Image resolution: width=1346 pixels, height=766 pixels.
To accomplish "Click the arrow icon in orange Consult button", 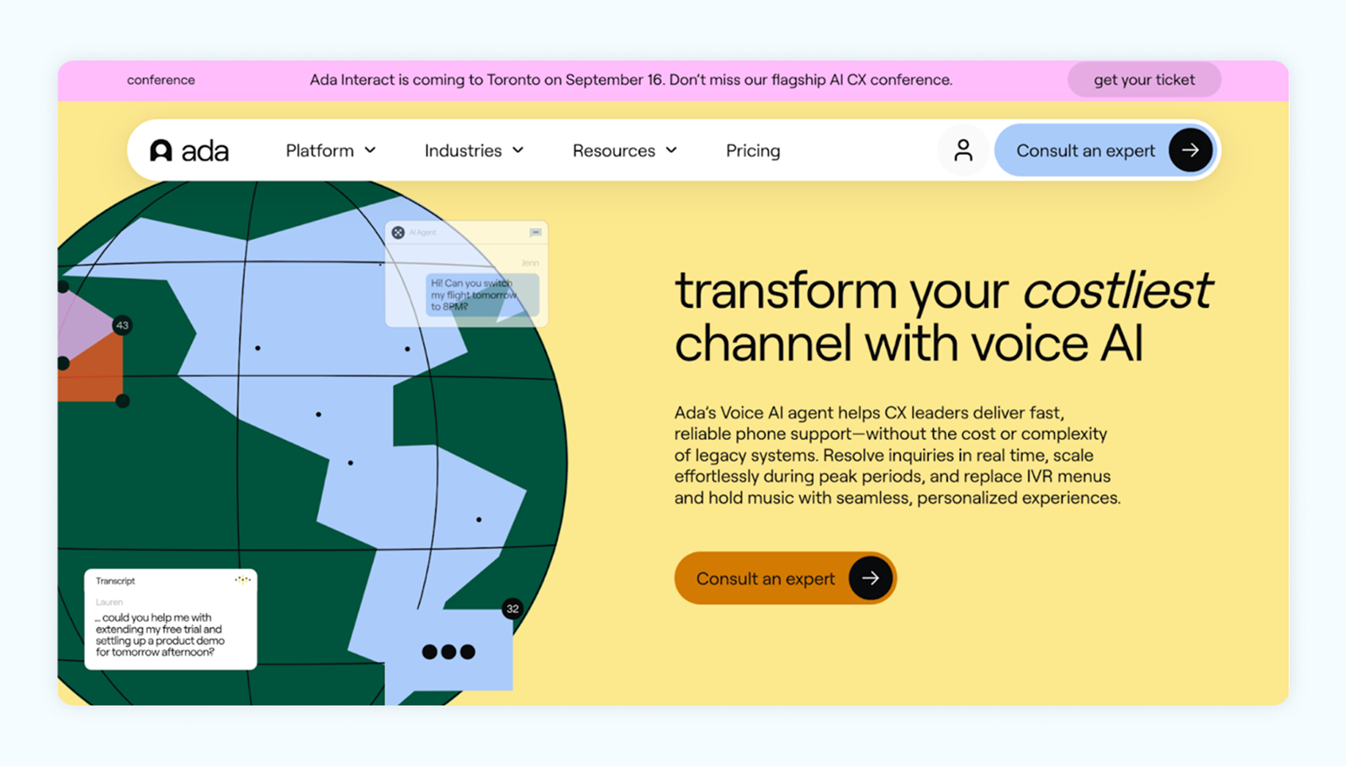I will point(871,578).
